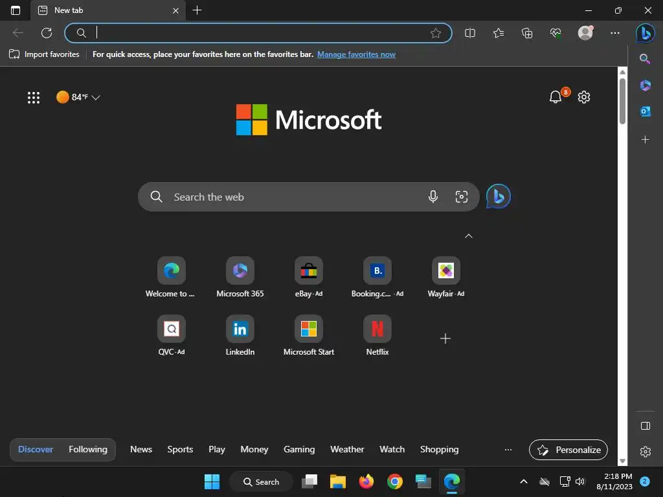The width and height of the screenshot is (663, 497).
Task: Open Bing Chat icon in toolbar corner
Action: tap(646, 33)
